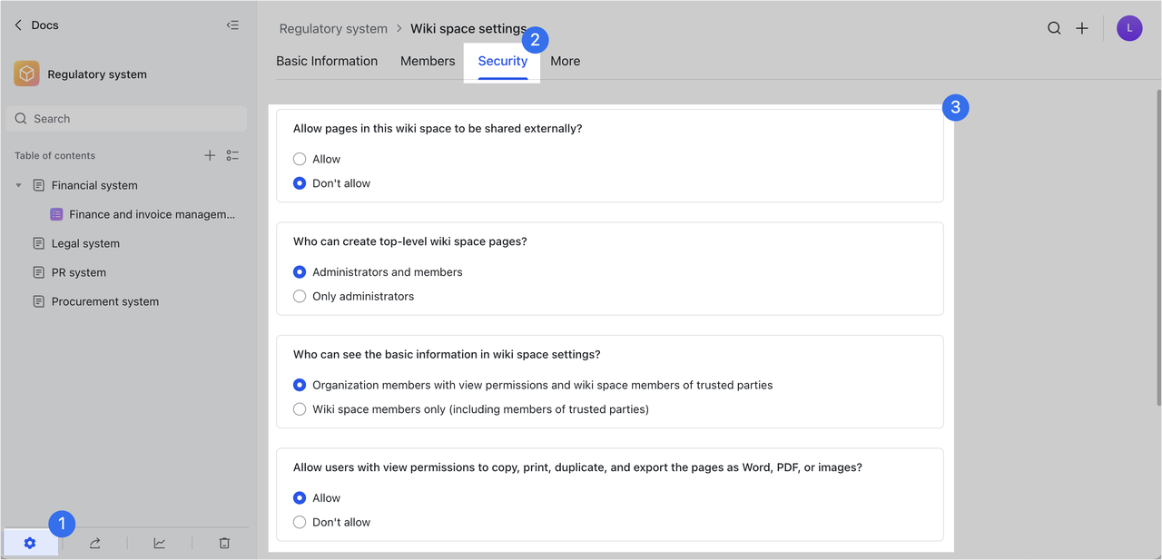Image resolution: width=1162 pixels, height=560 pixels.
Task: Collapse the sidebar with the fold icon
Action: [x=232, y=25]
